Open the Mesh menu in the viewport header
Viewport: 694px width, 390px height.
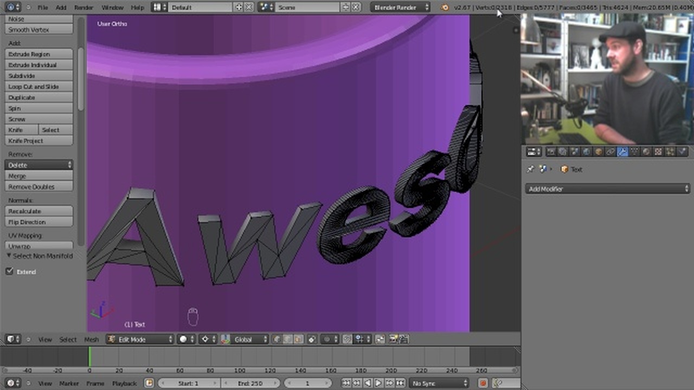[91, 340]
